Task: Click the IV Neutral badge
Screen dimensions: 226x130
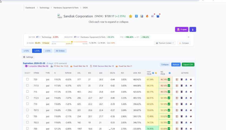Action: tap(46, 43)
